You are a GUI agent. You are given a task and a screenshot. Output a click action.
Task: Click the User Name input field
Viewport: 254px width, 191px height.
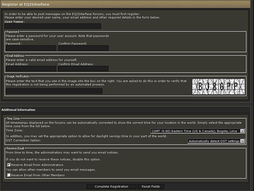[x=53, y=26]
